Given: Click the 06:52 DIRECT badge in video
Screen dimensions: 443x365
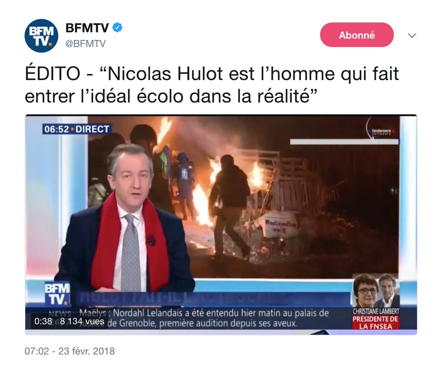Looking at the screenshot, I should pos(77,129).
